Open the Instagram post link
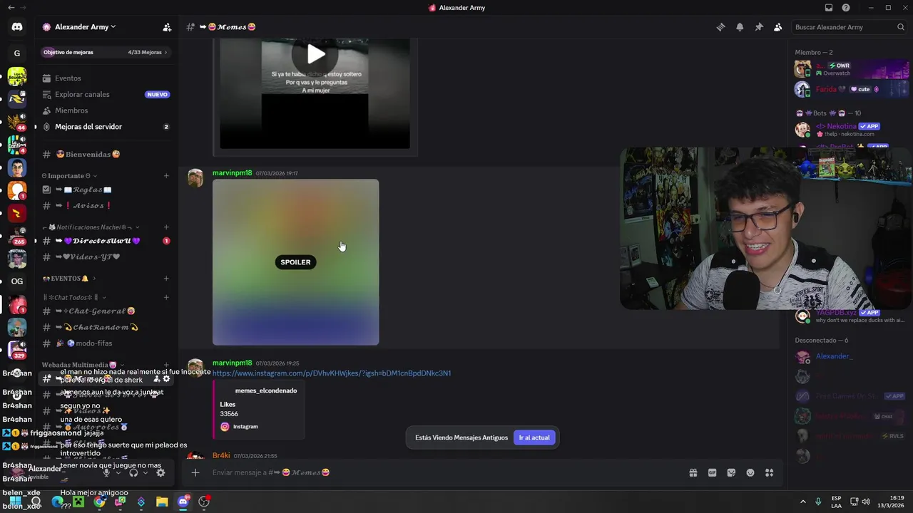The image size is (913, 513). (x=332, y=373)
